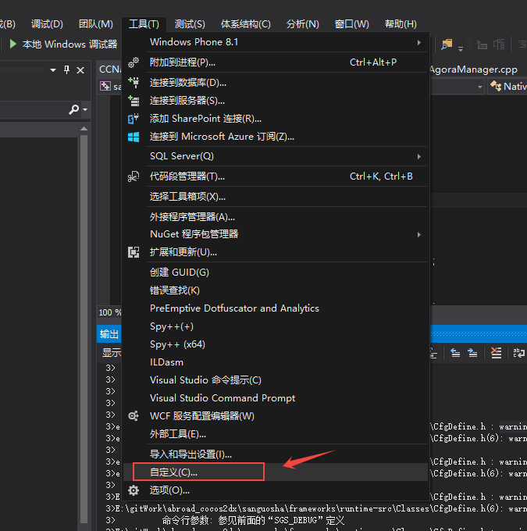
Task: Launch Spy++(+) tool
Action: click(x=276, y=326)
